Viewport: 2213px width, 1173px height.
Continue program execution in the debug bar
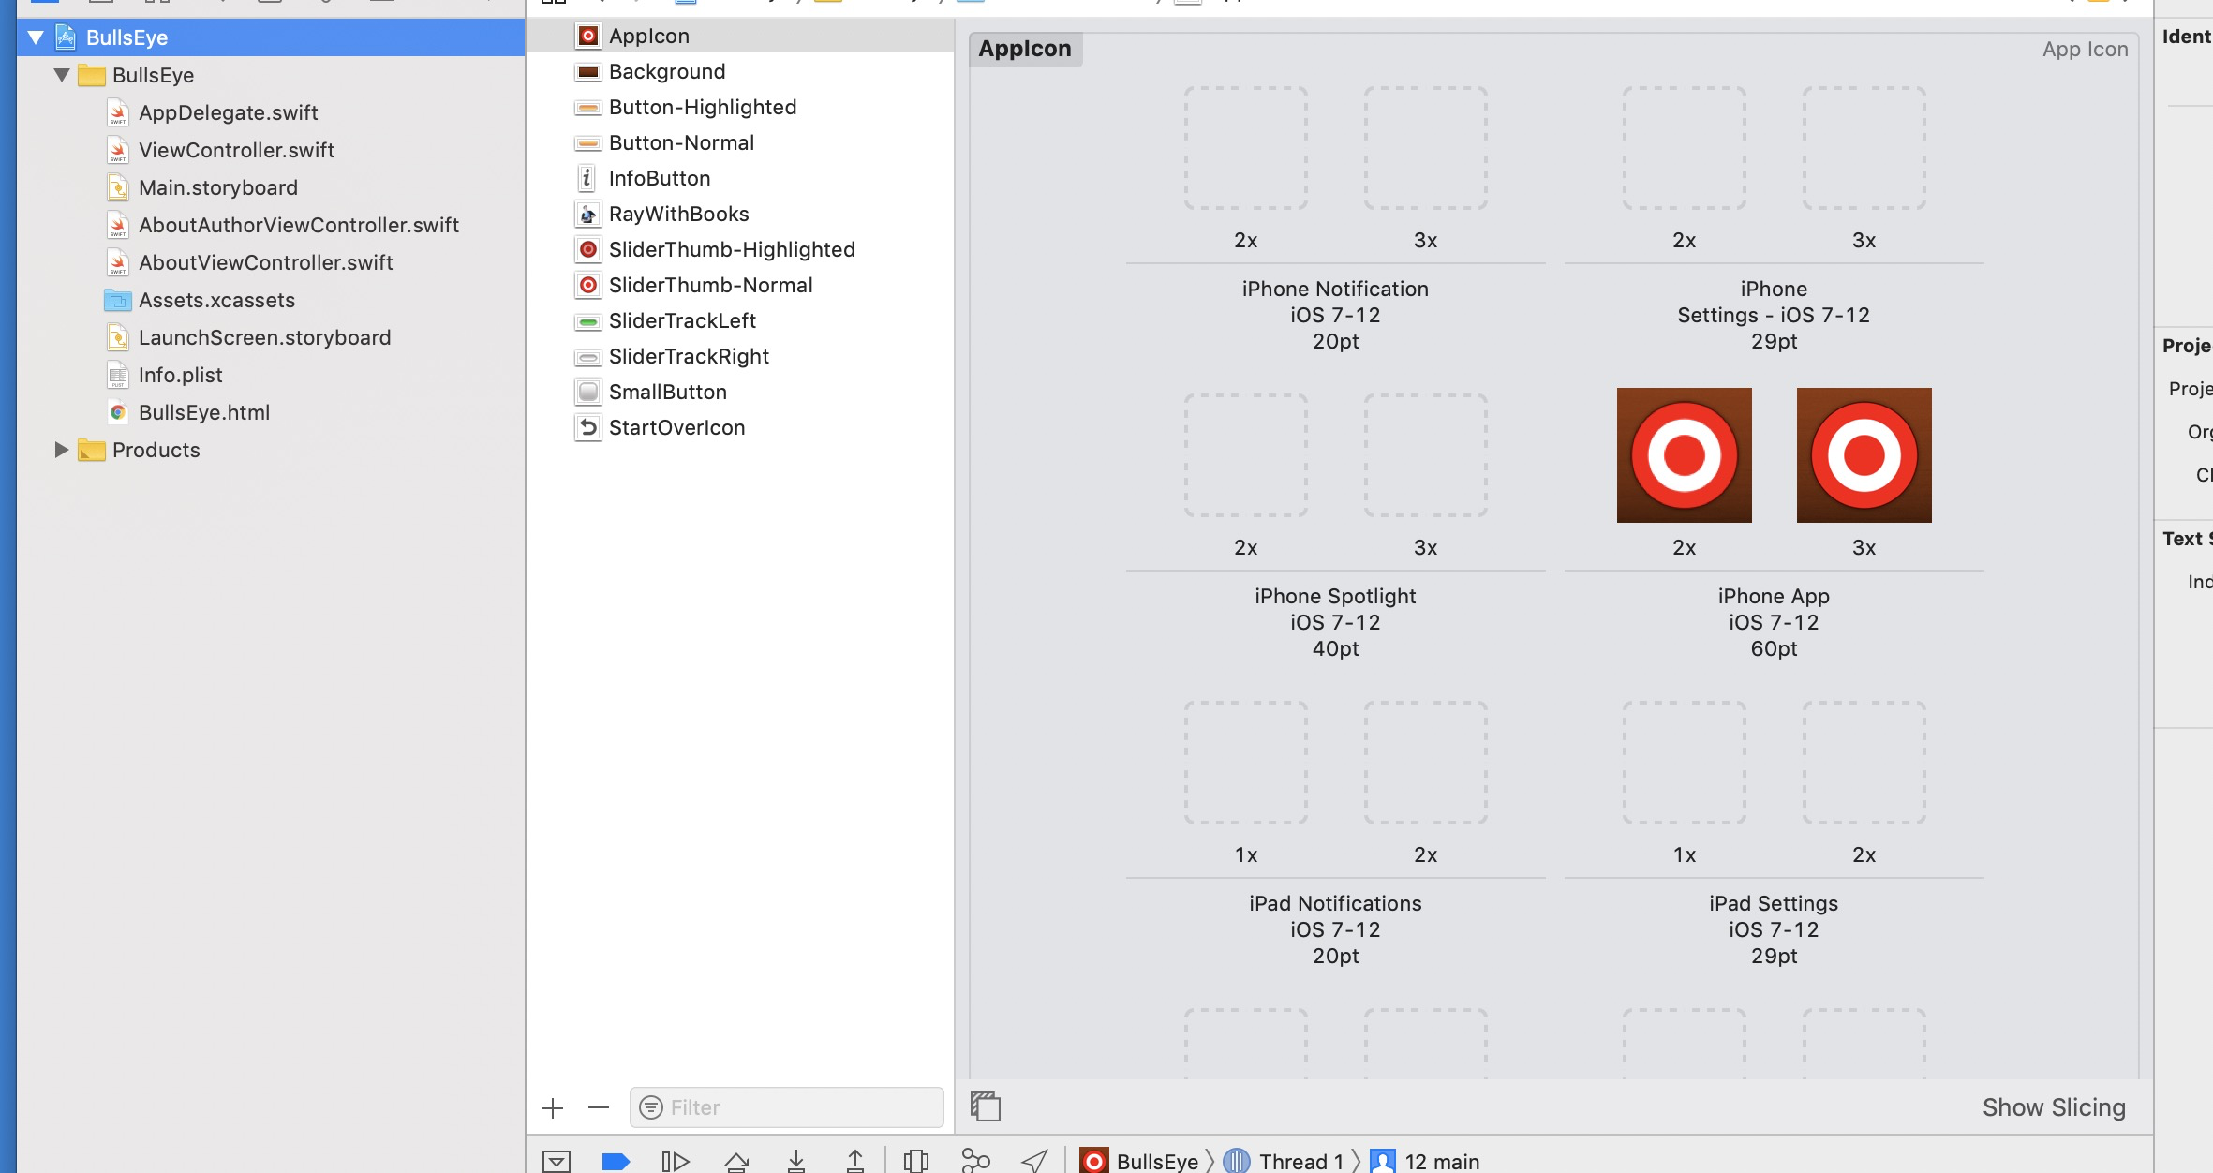pyautogui.click(x=676, y=1161)
